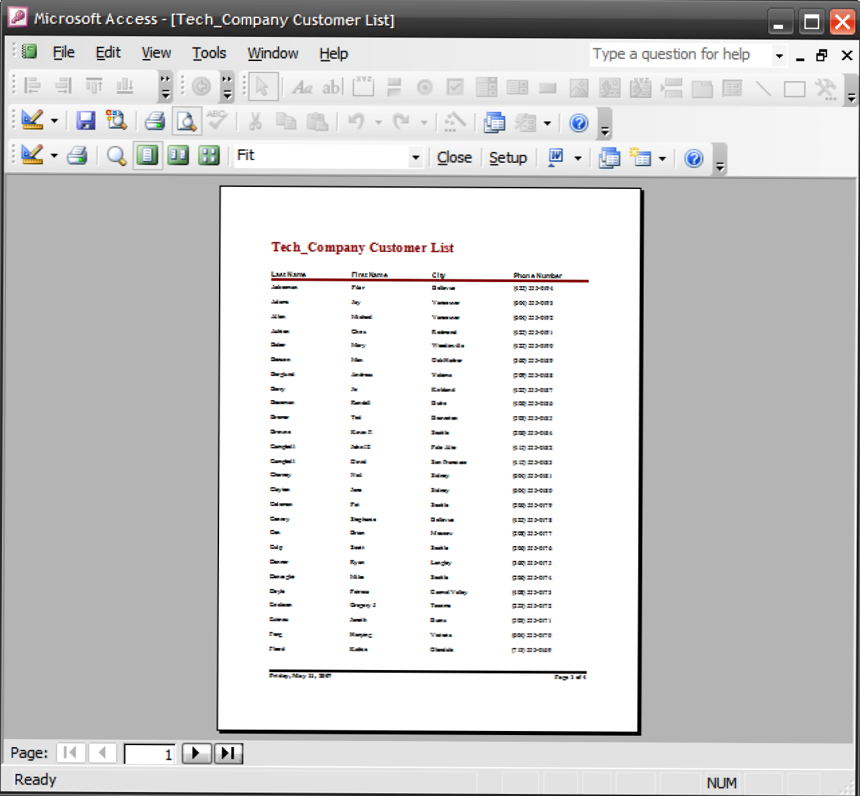Select the Label (Aa) toolbox tool
Viewport: 860px width, 796px height.
302,87
